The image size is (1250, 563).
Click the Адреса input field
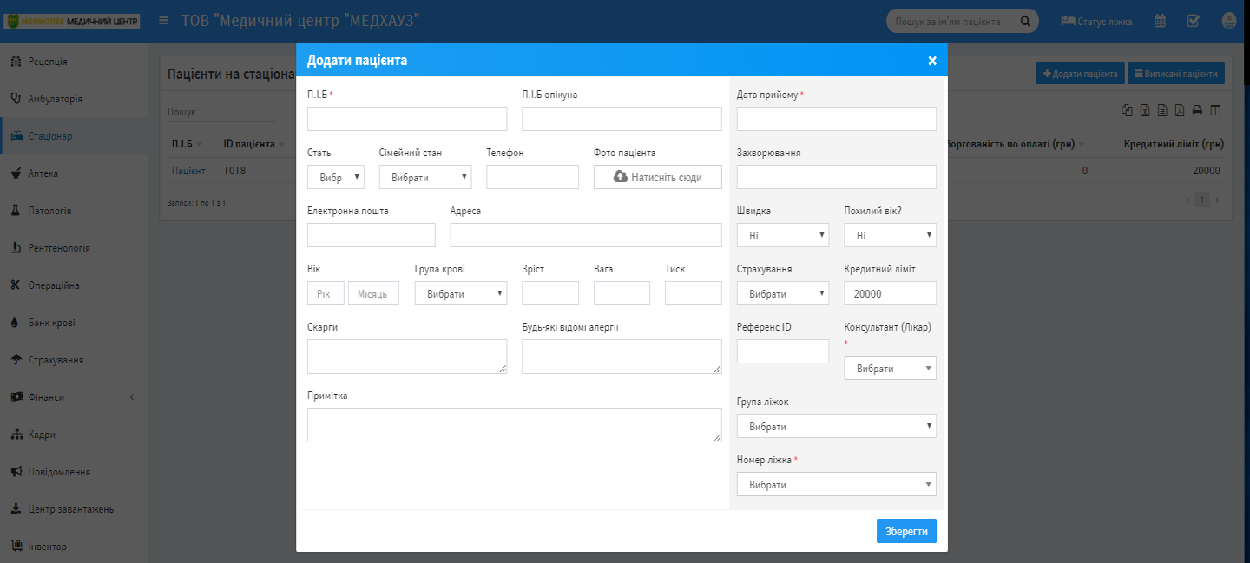586,235
